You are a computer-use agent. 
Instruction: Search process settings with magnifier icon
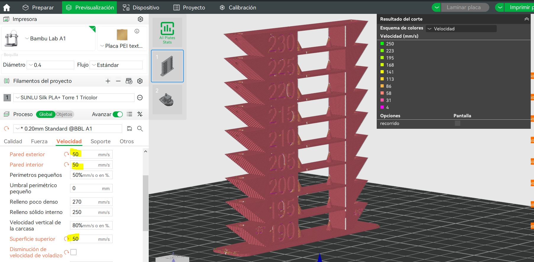[140, 128]
